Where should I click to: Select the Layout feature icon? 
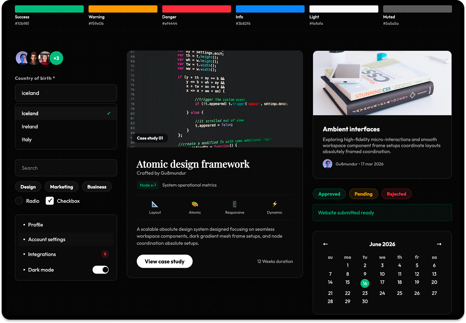pos(155,205)
